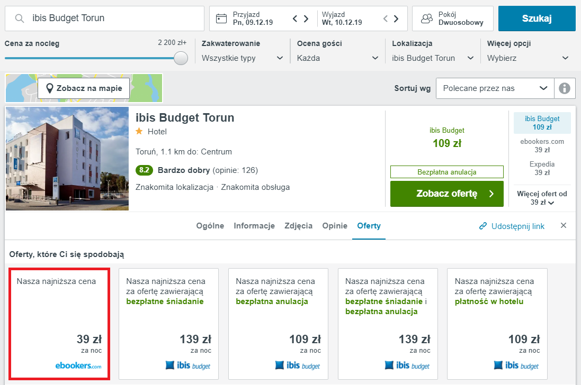The height and width of the screenshot is (385, 581).
Task: Click the search magnifier icon
Action: point(20,19)
